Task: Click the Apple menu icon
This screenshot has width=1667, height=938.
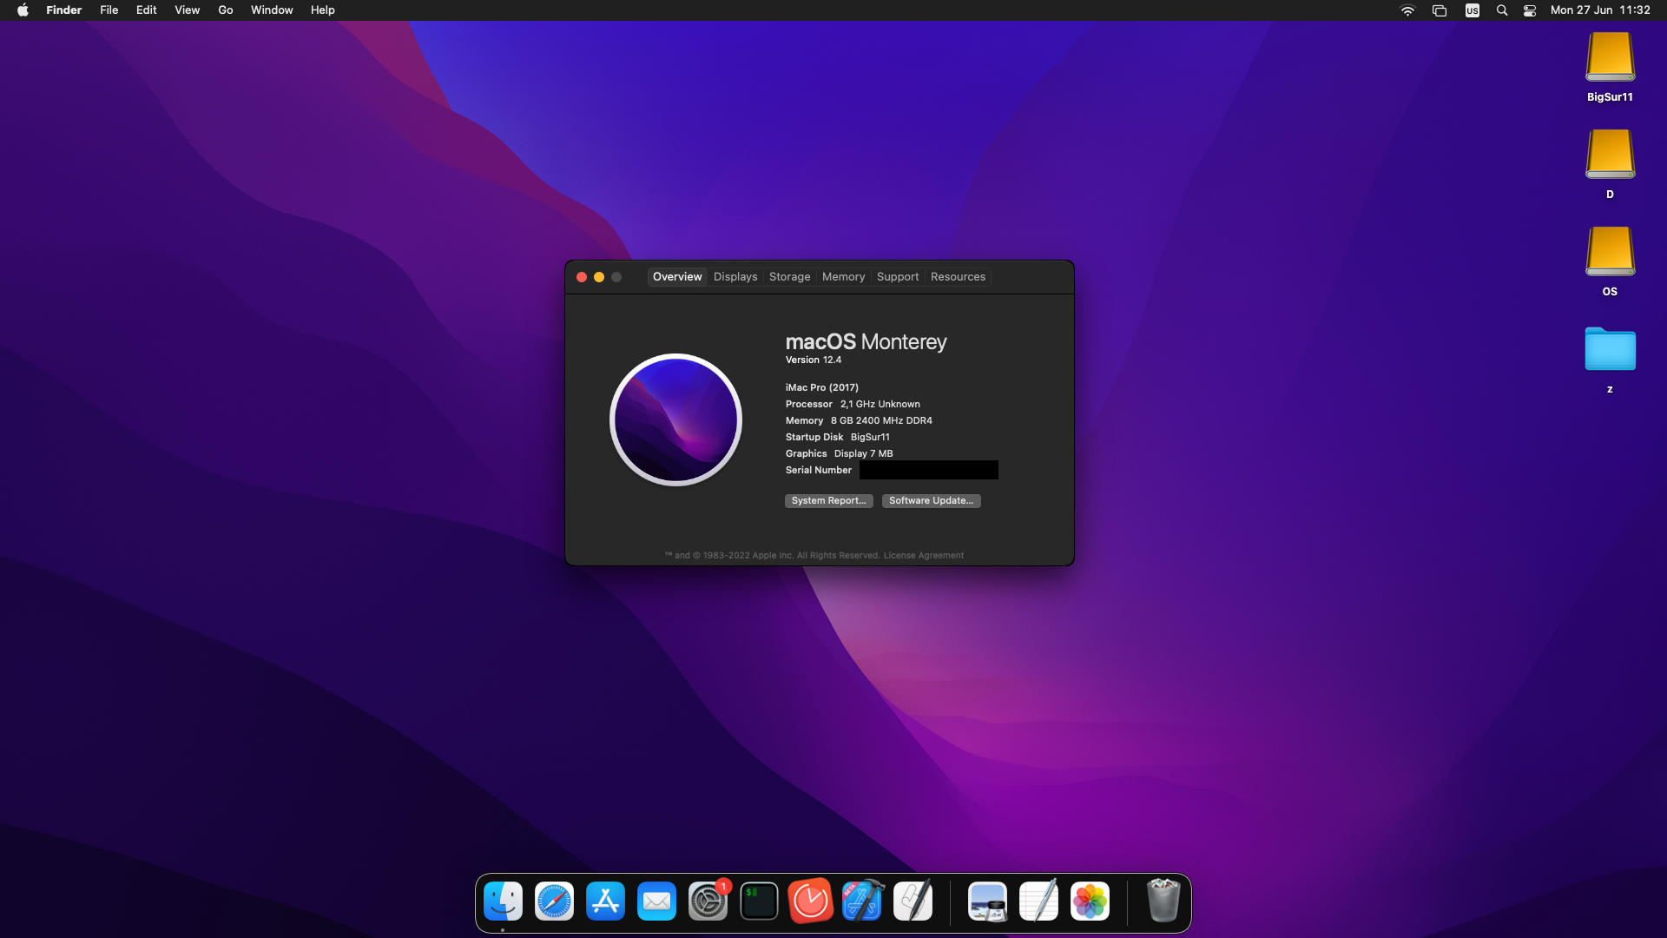Action: tap(21, 10)
